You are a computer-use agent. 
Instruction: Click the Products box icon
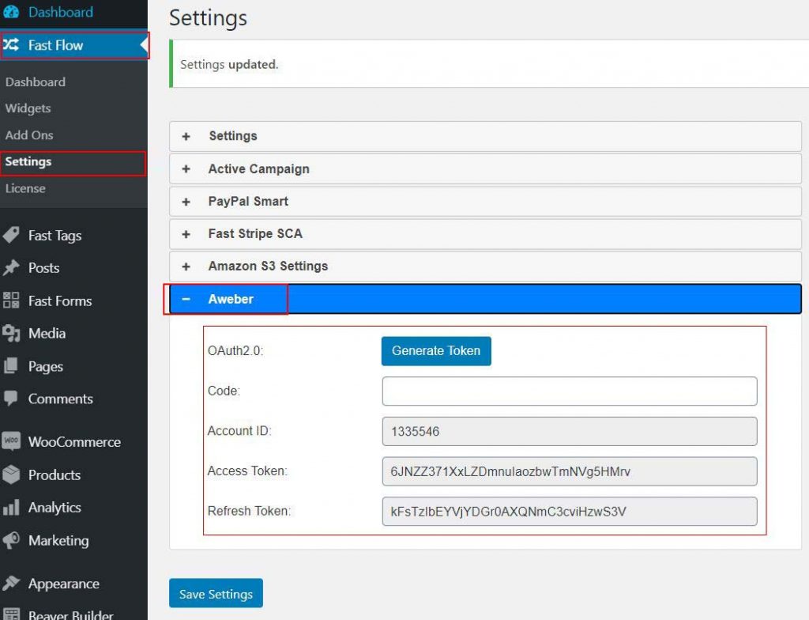coord(11,474)
